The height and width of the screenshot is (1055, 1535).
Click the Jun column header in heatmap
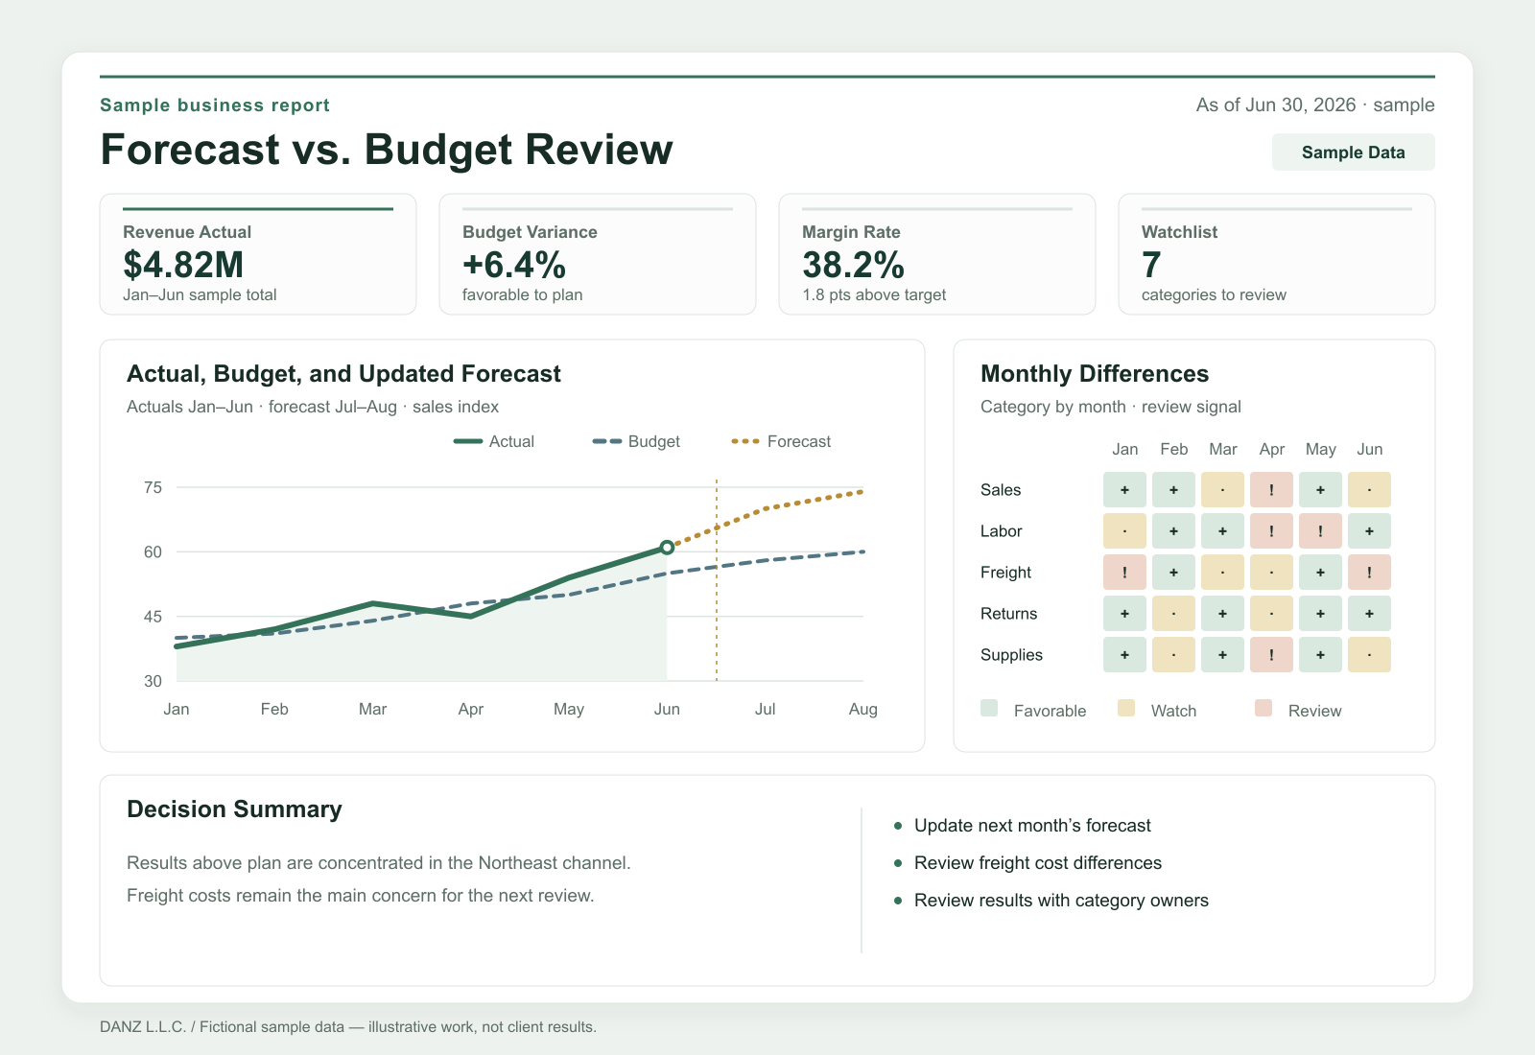click(1369, 449)
